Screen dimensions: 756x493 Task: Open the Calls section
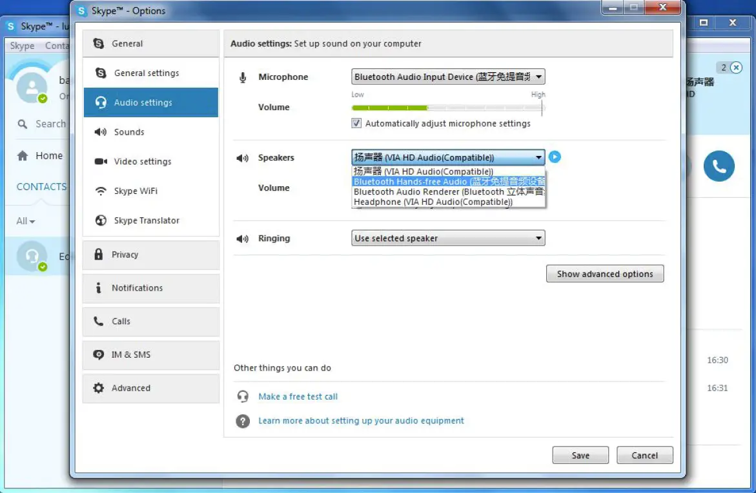151,322
